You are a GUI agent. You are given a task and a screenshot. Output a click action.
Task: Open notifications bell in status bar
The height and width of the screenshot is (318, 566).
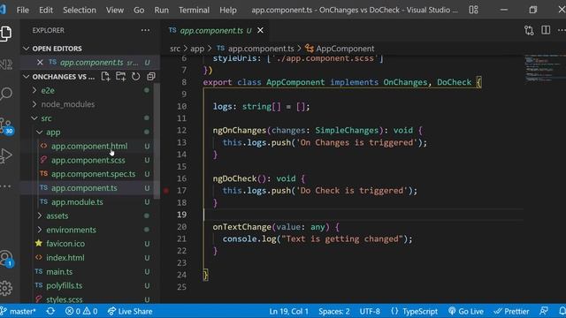pos(562,311)
